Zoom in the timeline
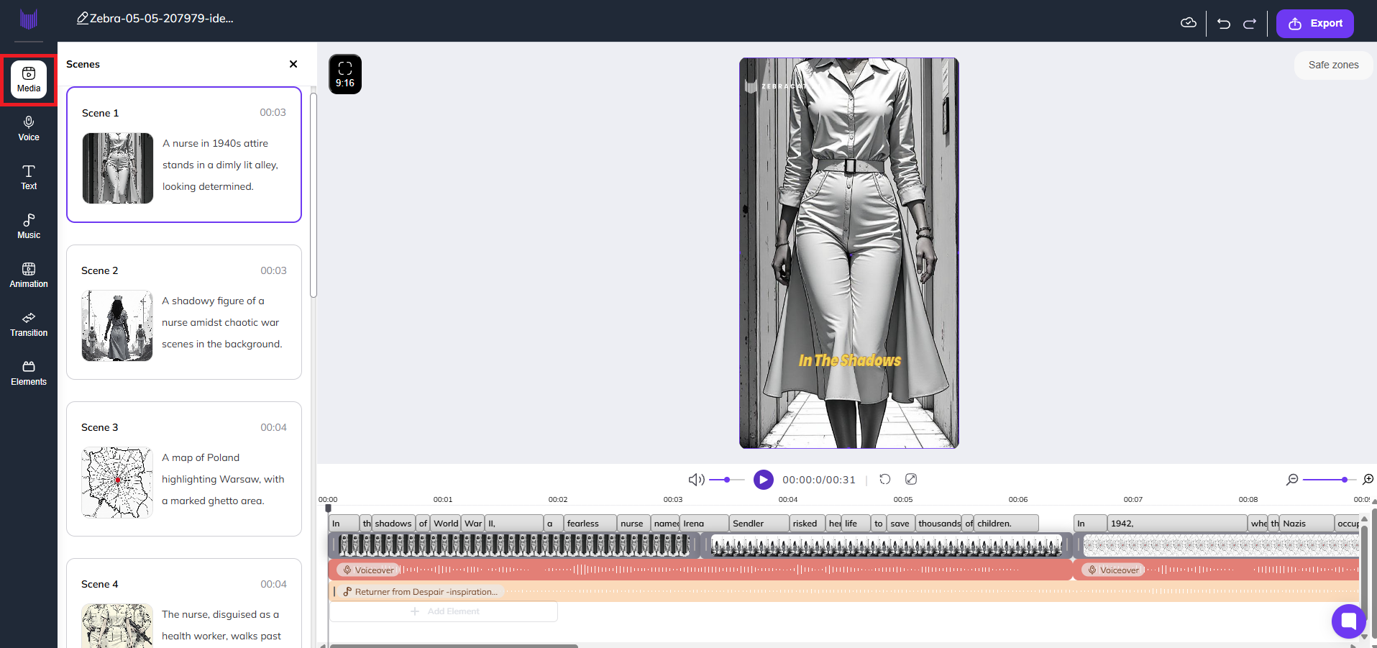This screenshot has height=648, width=1377. (x=1368, y=480)
